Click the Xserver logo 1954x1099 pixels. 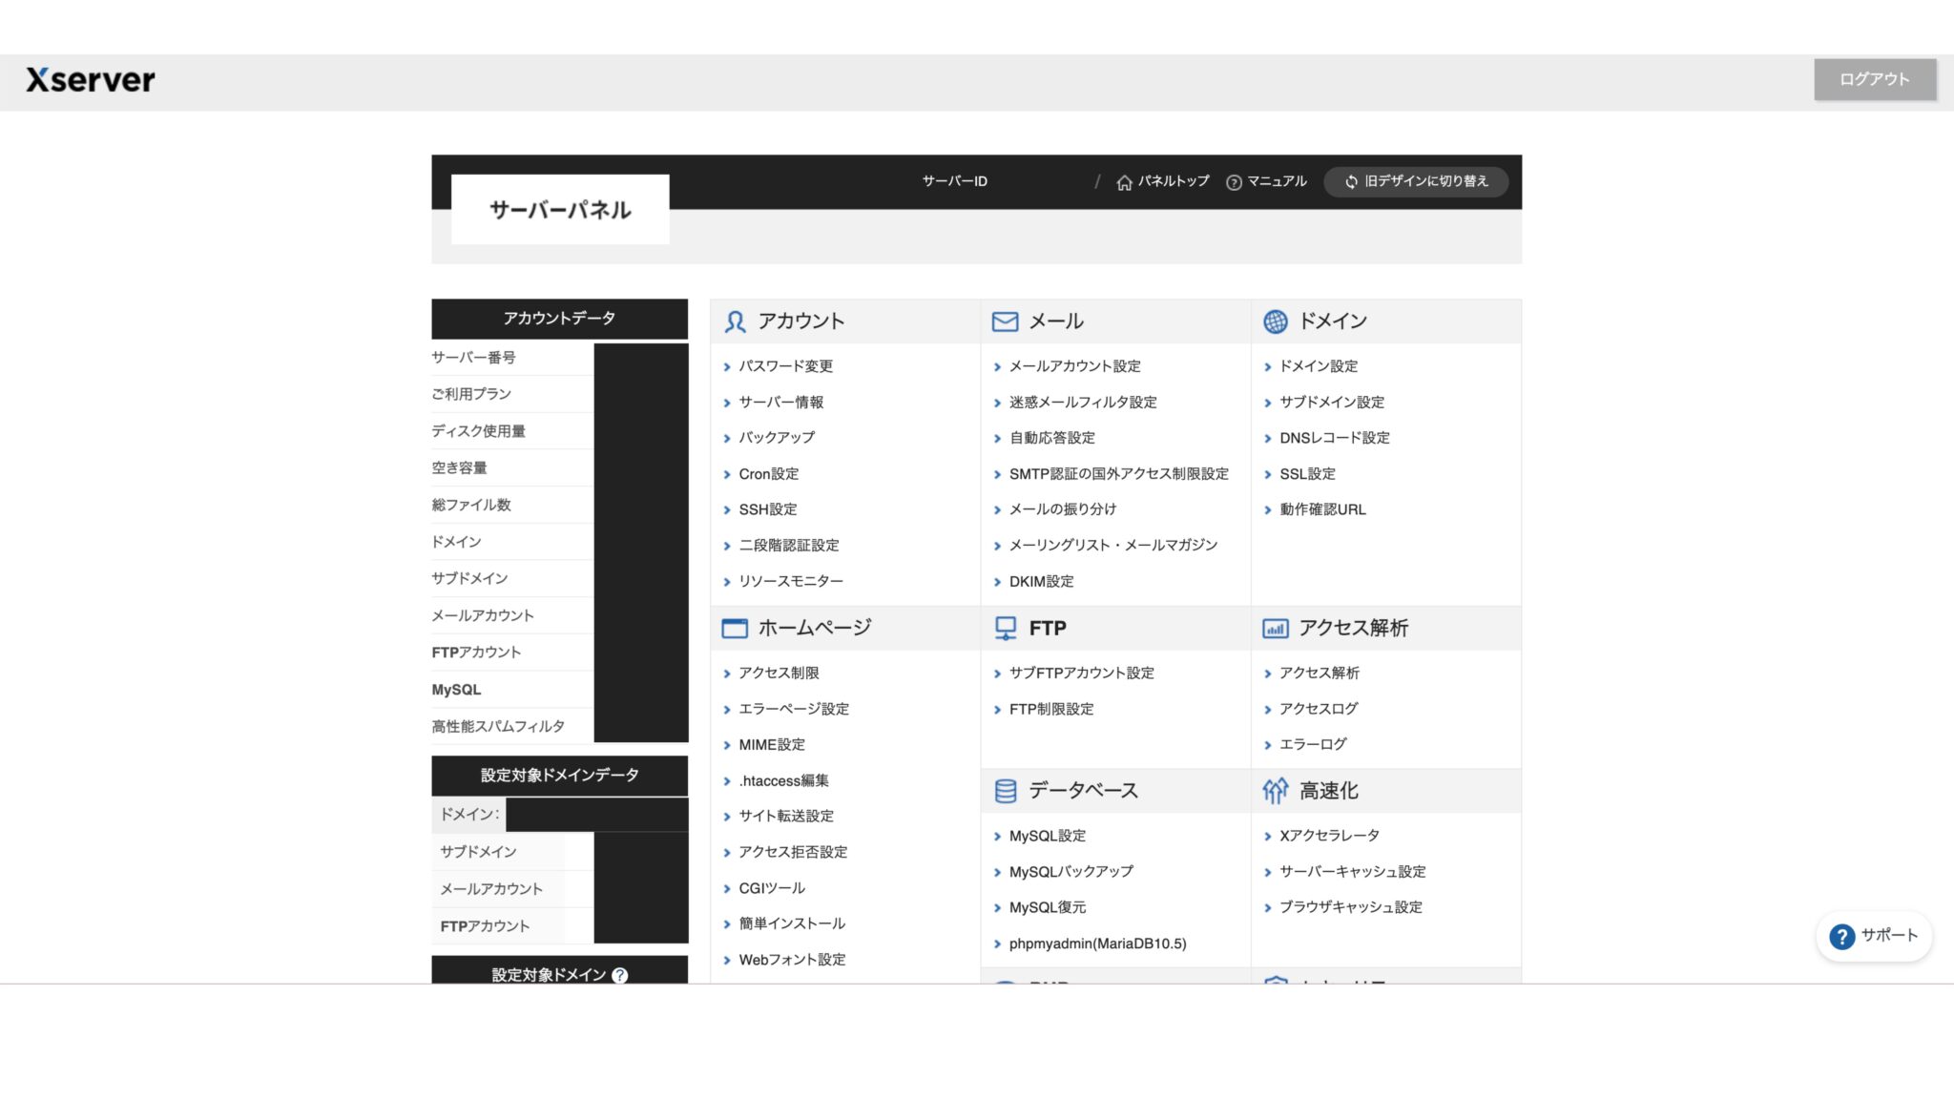point(91,80)
